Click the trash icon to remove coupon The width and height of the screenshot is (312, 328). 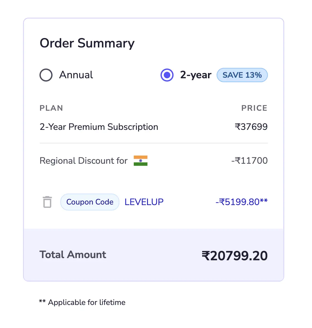pos(47,202)
